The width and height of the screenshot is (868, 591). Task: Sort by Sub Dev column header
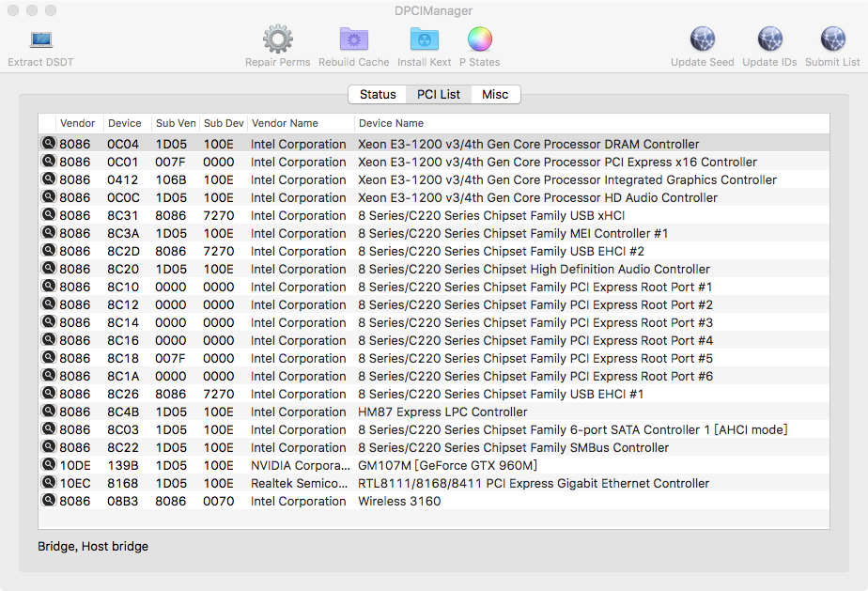(224, 123)
